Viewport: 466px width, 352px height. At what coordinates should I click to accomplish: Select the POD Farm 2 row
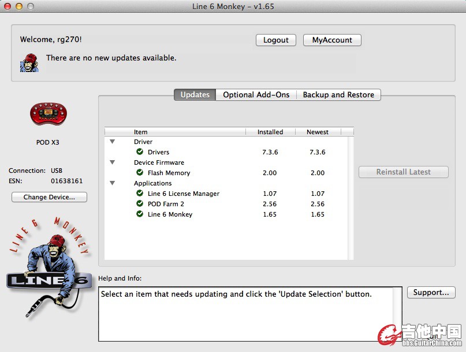[226, 204]
